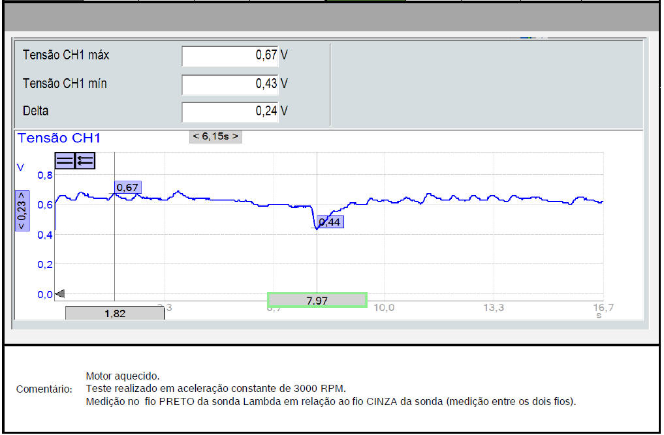
Task: Click the 6,15s time delta indicator
Action: point(215,137)
